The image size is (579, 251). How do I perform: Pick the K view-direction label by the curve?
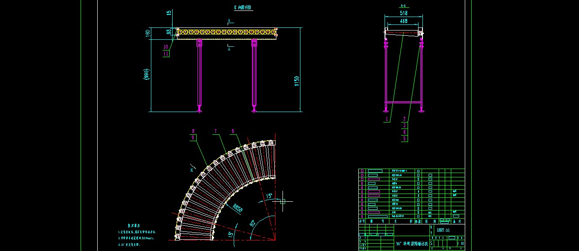(191, 170)
